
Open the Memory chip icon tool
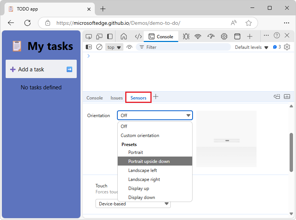(x=224, y=36)
